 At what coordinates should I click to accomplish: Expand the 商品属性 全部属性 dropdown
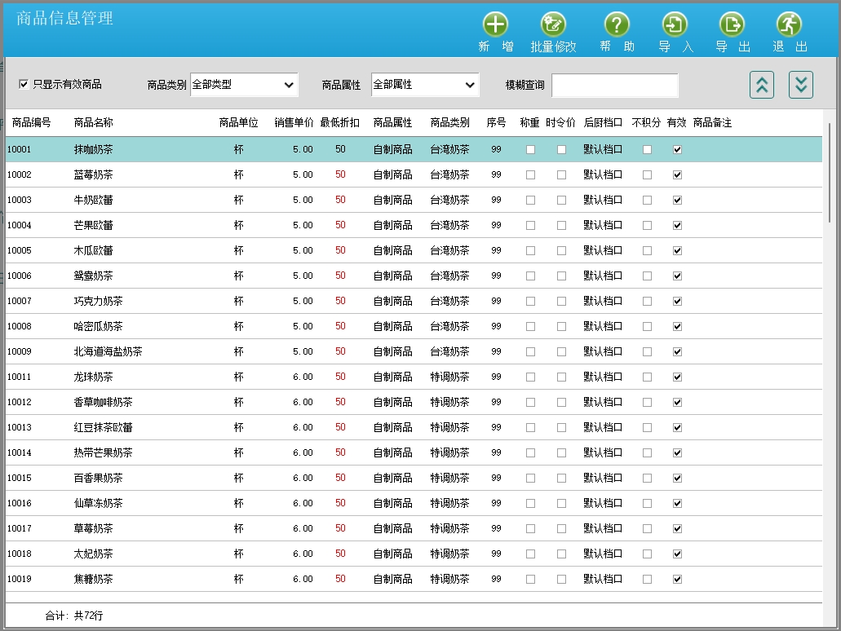(x=424, y=85)
